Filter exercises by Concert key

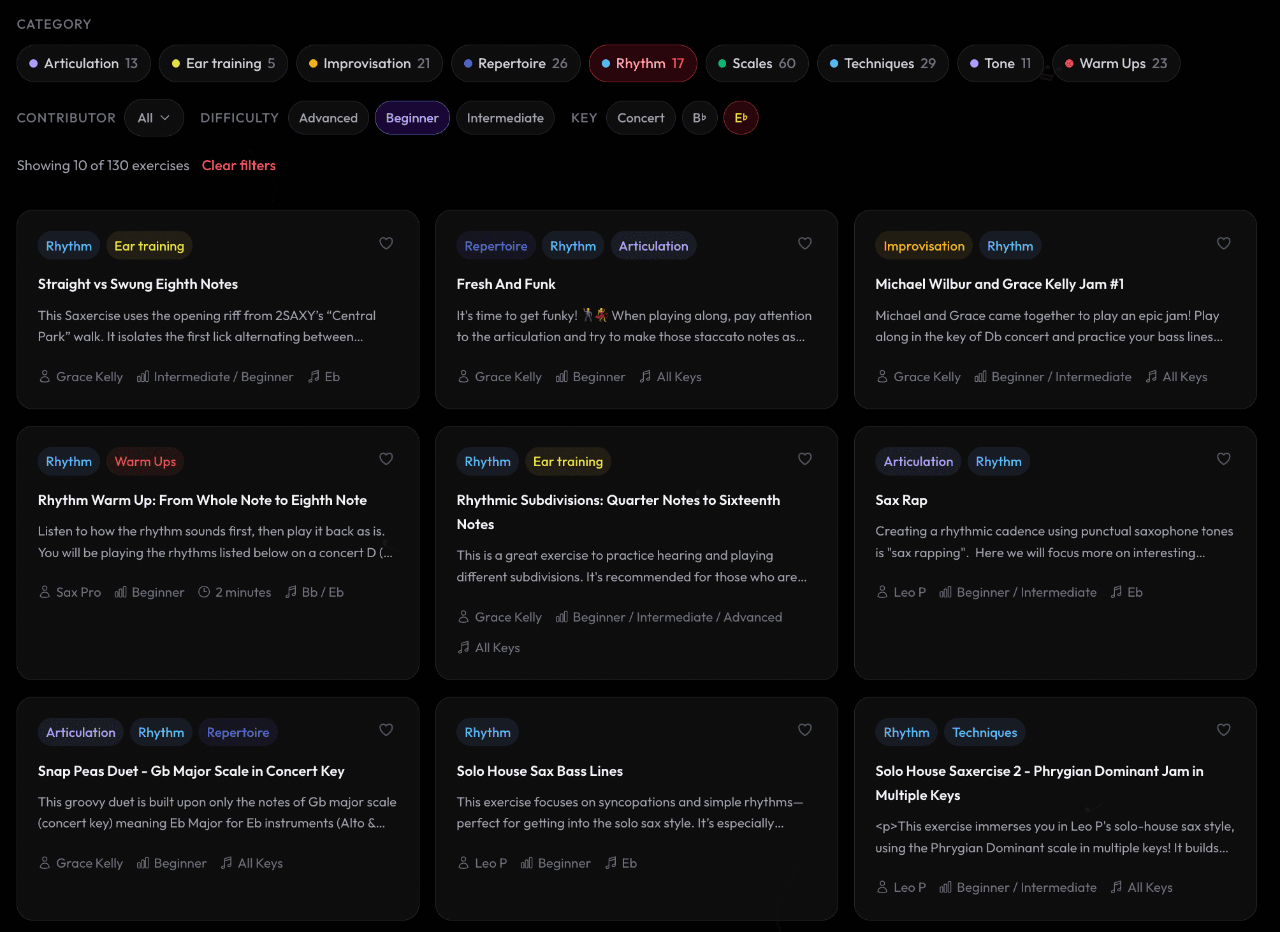pos(640,117)
